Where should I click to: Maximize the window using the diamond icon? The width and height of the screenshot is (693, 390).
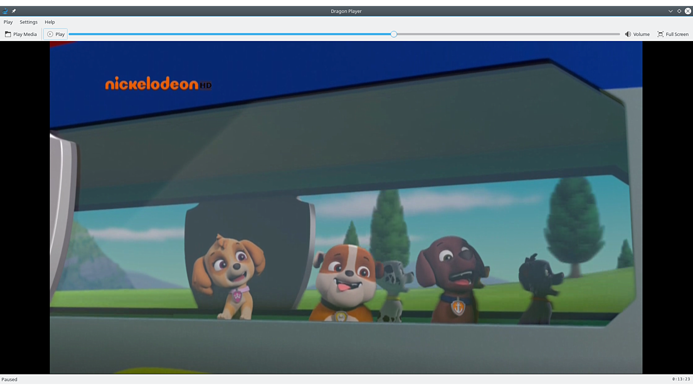pos(679,11)
